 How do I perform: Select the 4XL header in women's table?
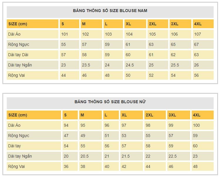pos(197,115)
